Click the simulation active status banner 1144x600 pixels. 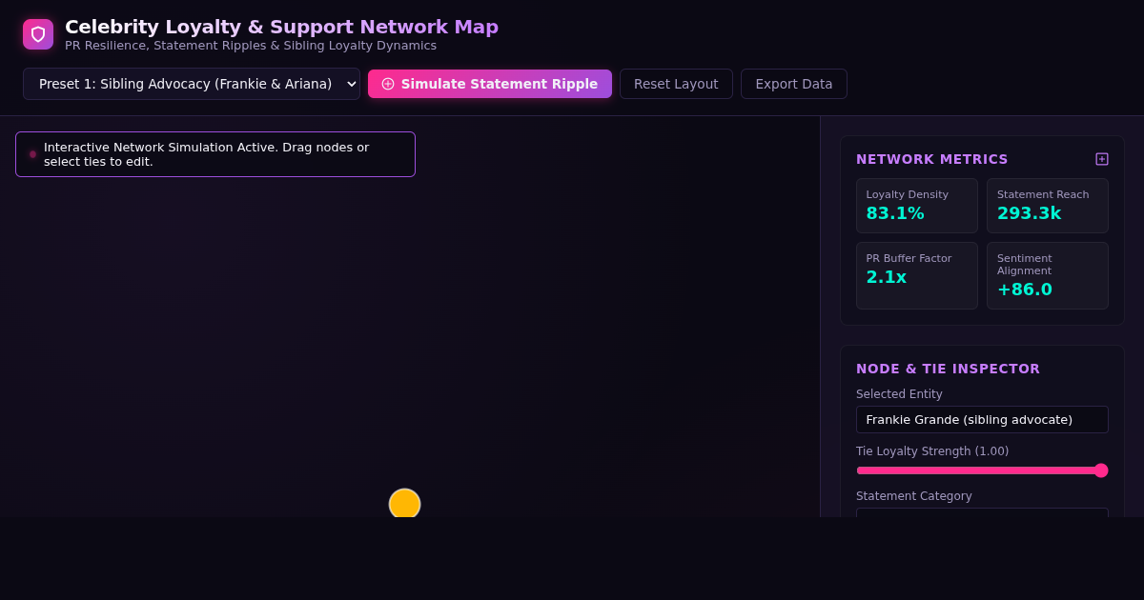click(x=215, y=154)
